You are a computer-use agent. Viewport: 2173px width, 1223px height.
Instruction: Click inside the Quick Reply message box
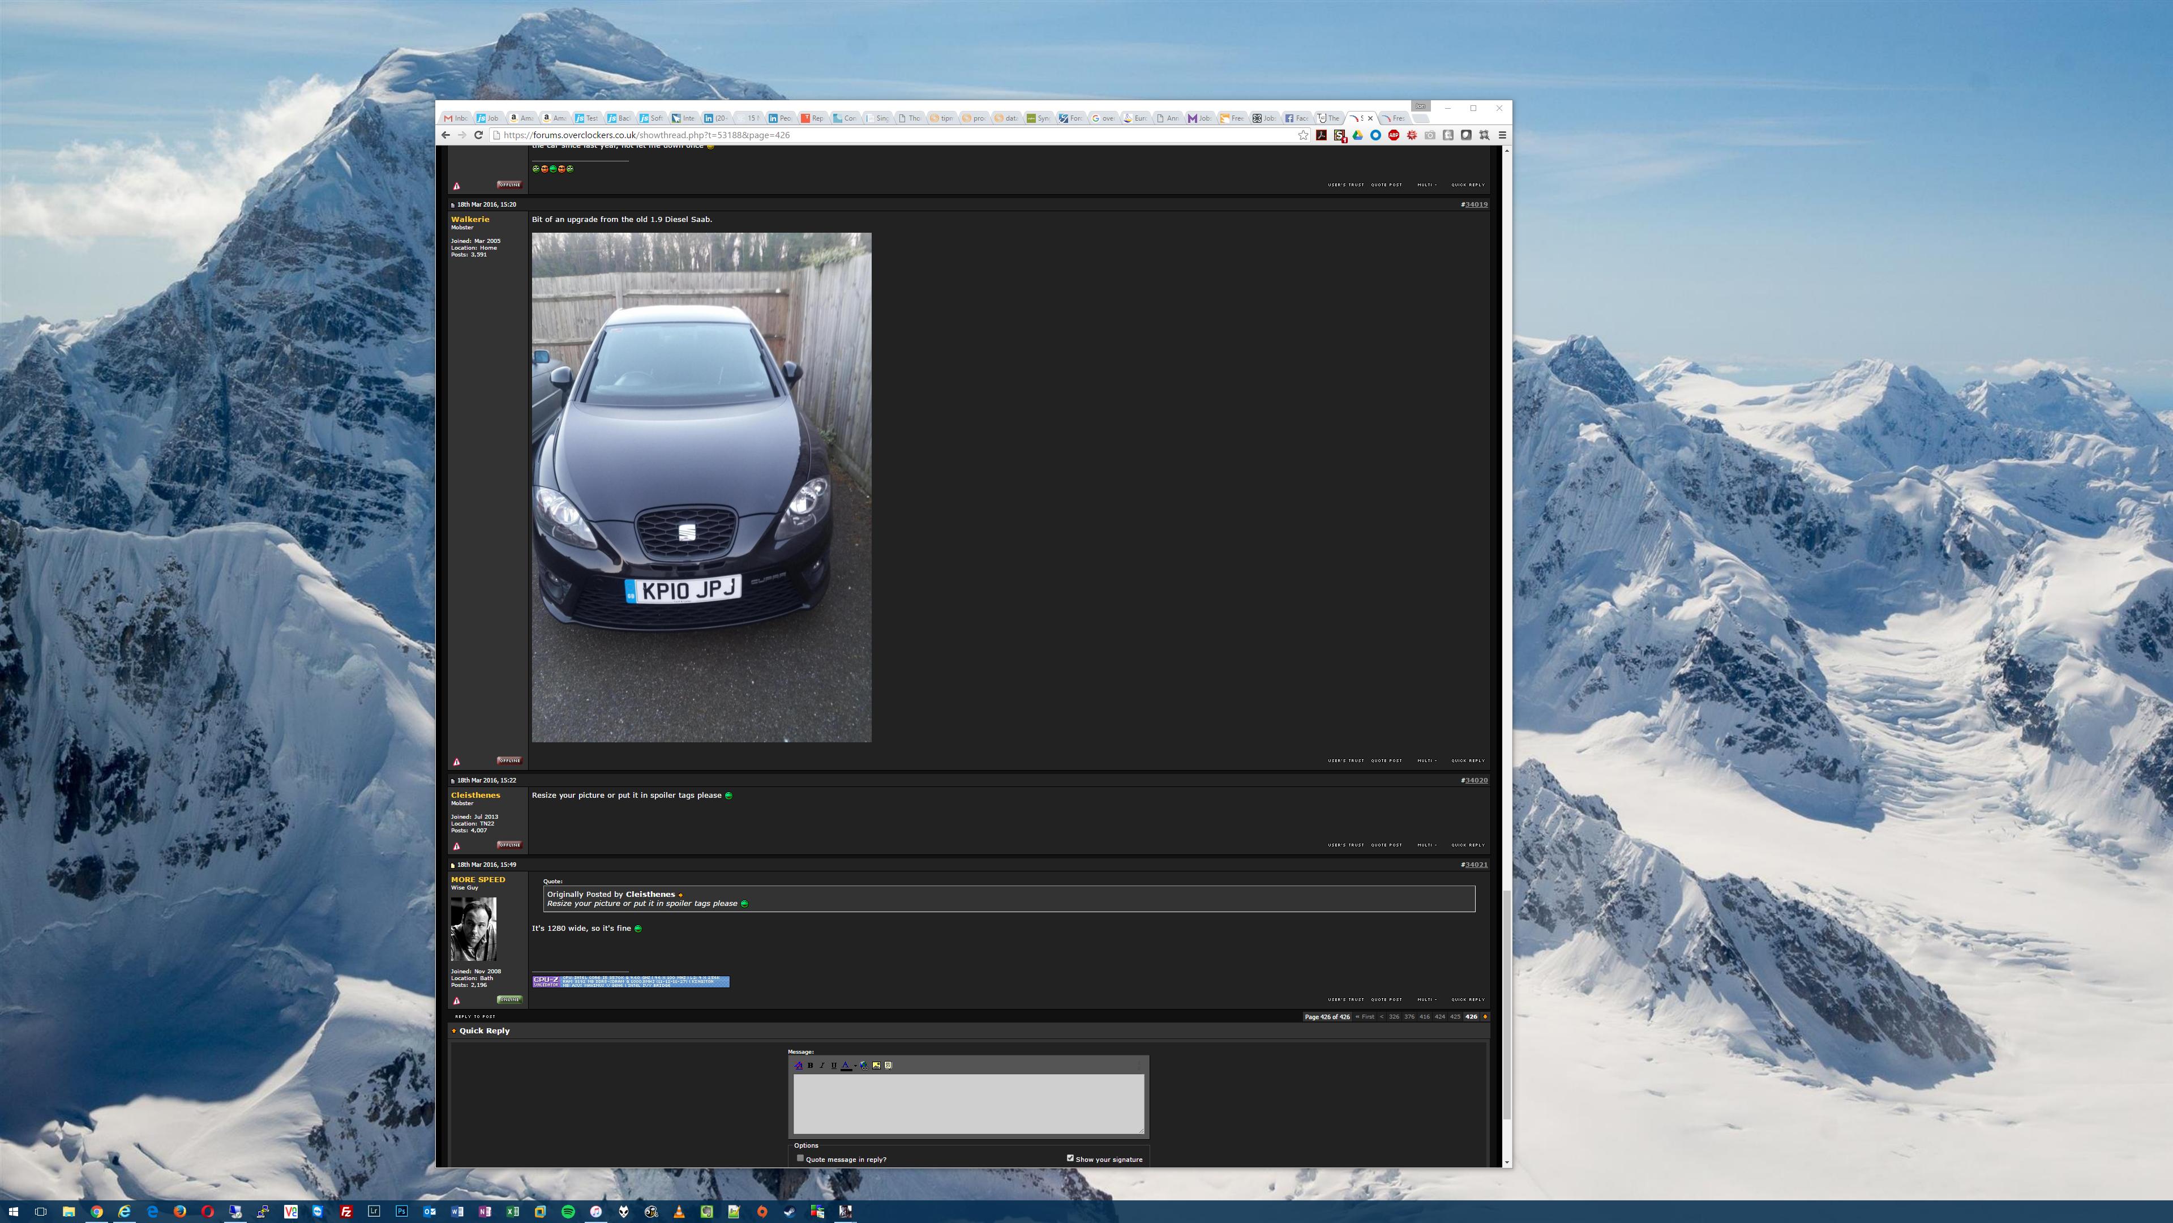pyautogui.click(x=968, y=1103)
